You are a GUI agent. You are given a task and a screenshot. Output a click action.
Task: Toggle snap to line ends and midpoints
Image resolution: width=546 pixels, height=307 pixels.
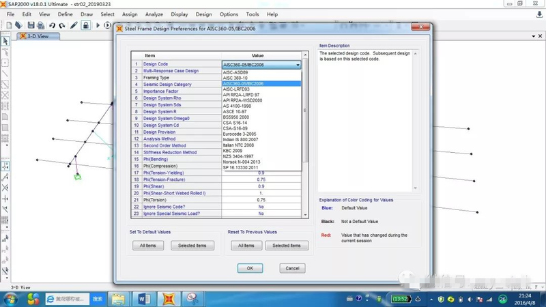point(5,177)
